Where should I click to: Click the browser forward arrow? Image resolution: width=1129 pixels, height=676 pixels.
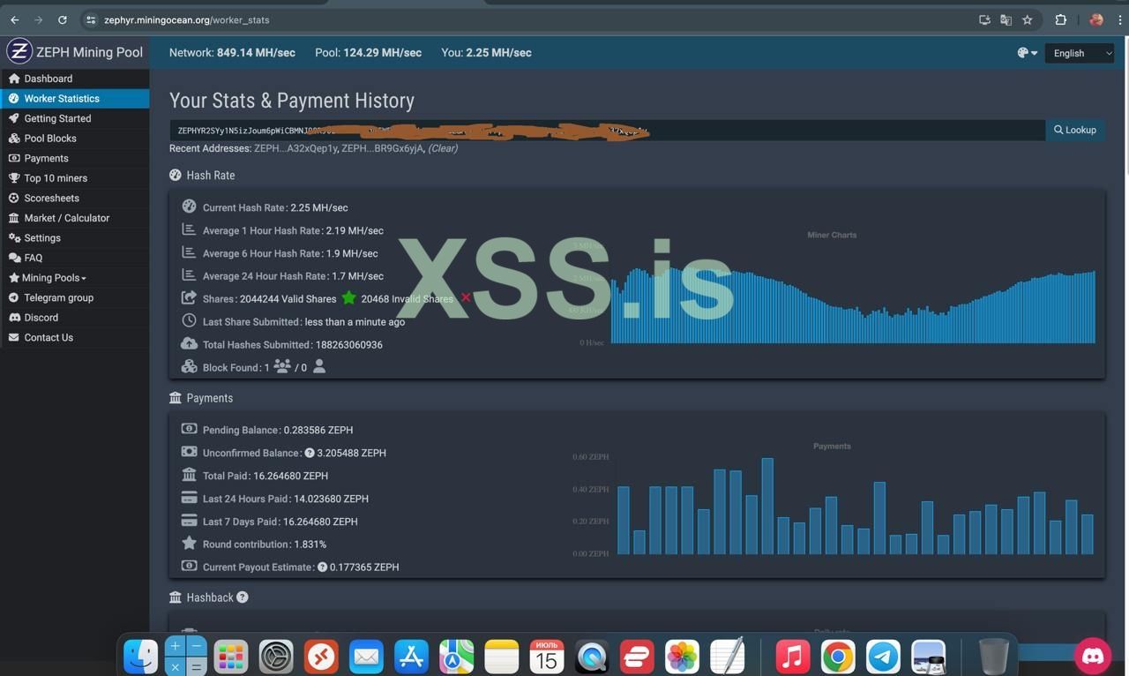pyautogui.click(x=38, y=19)
